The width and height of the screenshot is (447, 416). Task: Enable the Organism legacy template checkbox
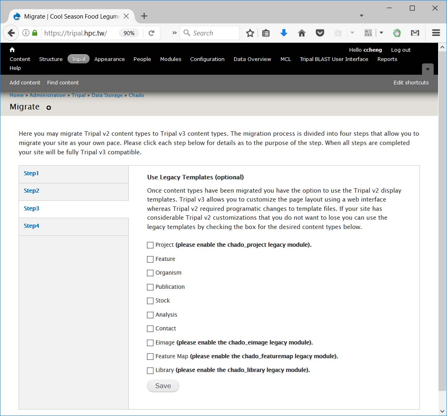150,273
